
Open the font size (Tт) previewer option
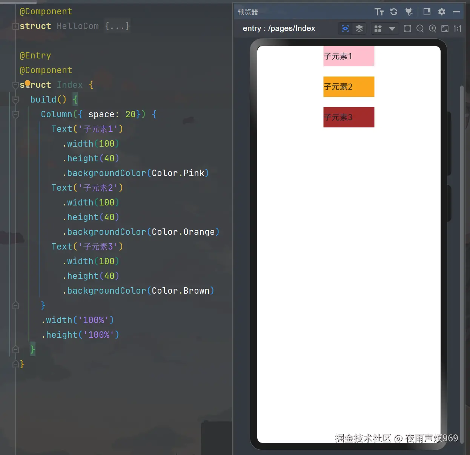(379, 12)
